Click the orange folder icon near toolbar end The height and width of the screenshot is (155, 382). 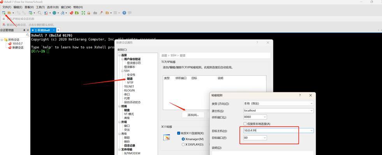pyautogui.click(x=107, y=13)
